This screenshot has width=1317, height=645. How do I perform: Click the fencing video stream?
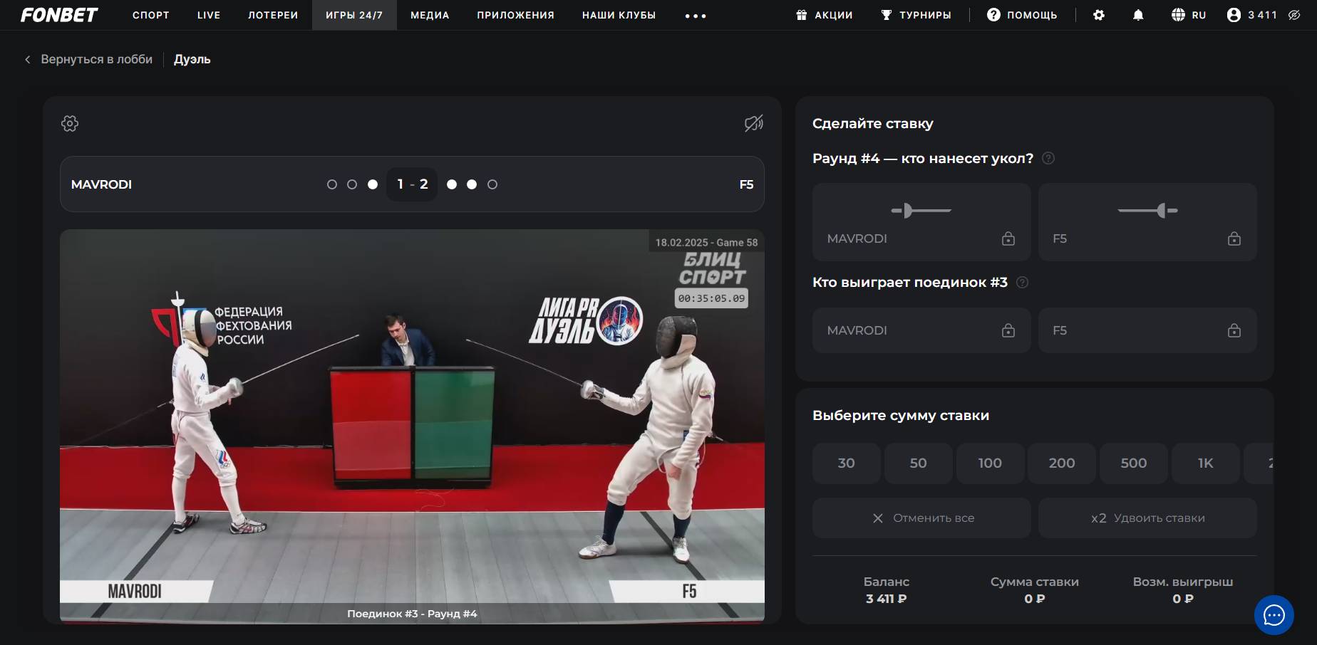412,426
